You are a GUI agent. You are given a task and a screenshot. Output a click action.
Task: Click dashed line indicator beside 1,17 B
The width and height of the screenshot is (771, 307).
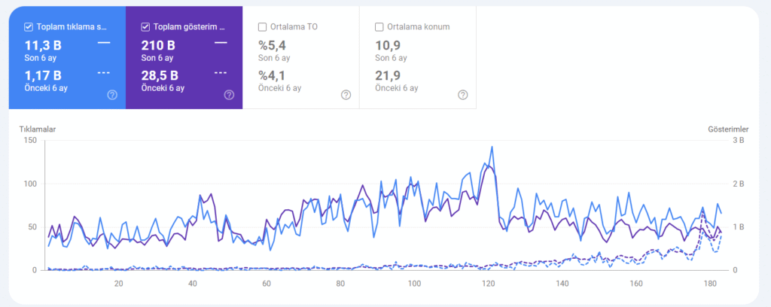coord(104,73)
